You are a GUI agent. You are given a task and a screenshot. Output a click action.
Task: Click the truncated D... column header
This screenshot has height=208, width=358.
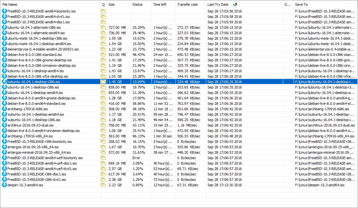pos(288,4)
